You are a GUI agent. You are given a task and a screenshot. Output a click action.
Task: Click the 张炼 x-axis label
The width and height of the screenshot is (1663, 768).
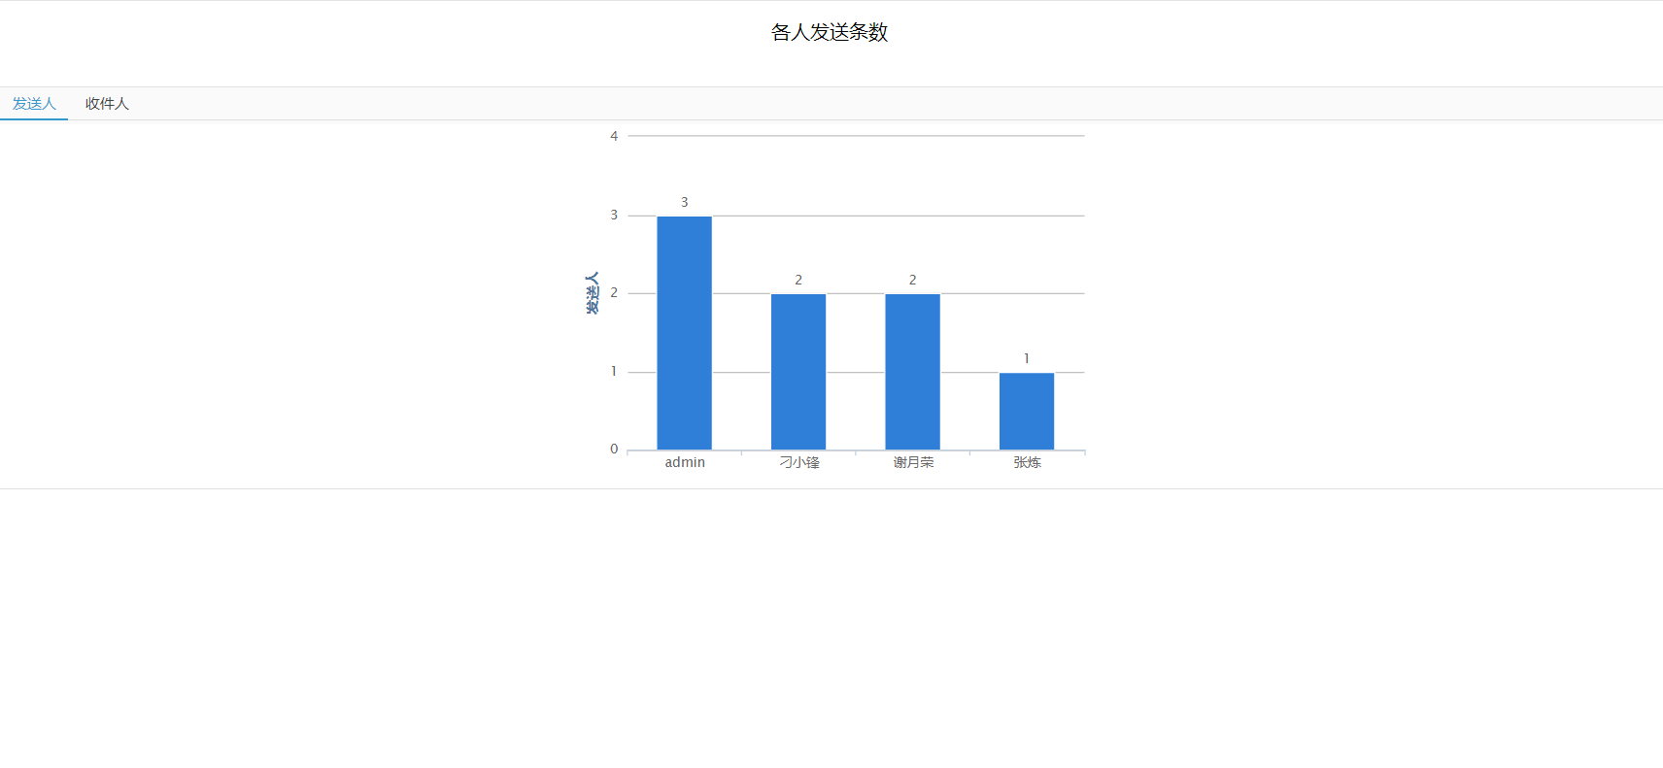pyautogui.click(x=1028, y=462)
